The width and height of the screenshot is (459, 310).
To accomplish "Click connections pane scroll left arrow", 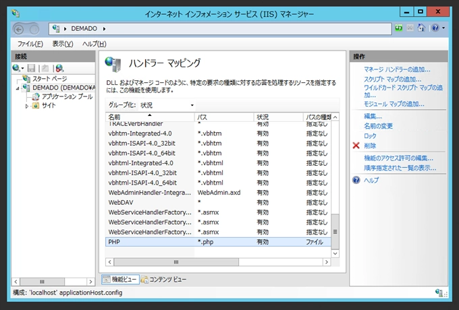I will pos(16,282).
